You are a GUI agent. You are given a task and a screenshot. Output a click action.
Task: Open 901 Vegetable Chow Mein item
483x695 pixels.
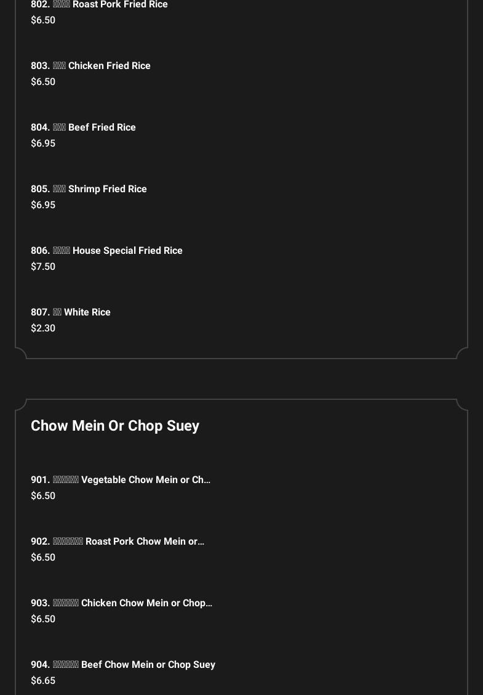click(x=121, y=480)
